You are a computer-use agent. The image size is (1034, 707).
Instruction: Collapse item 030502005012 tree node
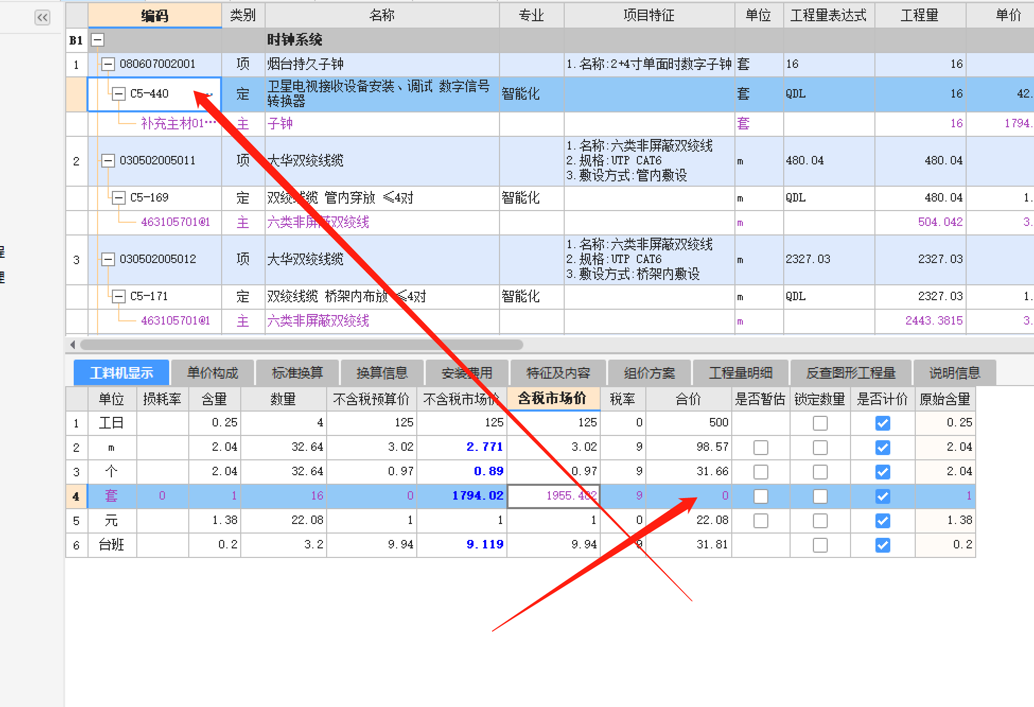pyautogui.click(x=108, y=259)
